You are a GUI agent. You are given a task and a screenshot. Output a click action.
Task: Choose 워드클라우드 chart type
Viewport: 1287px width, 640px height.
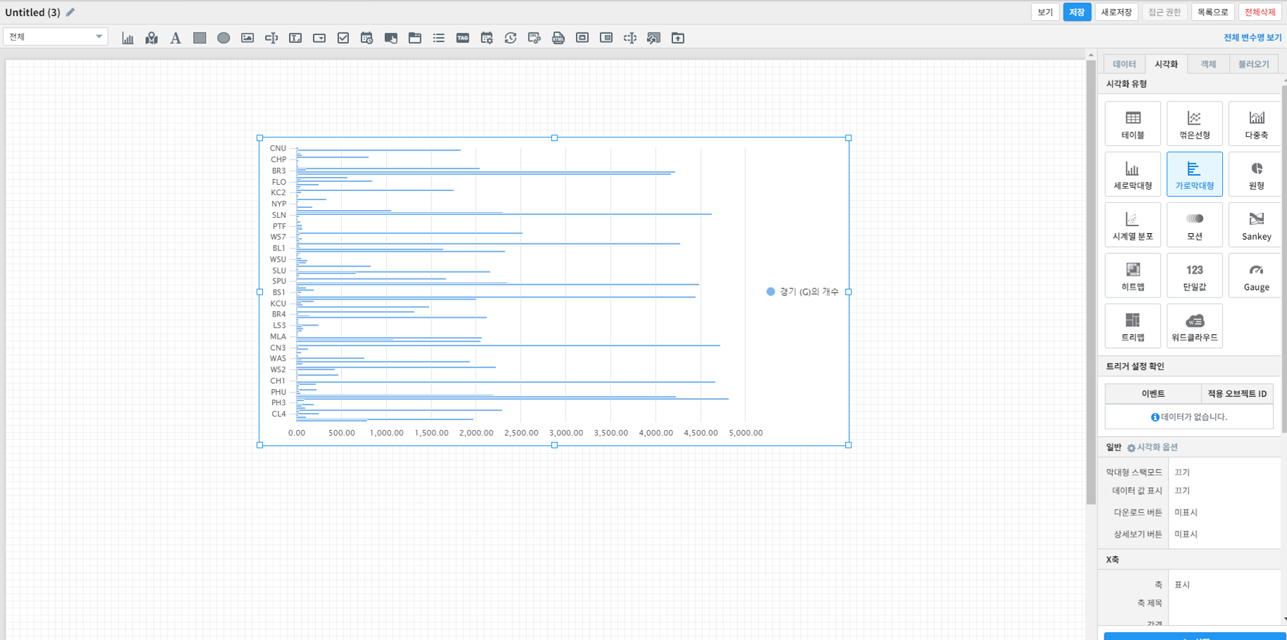1195,326
